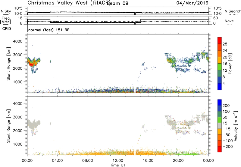Click the 20:00 time tick label
The width and height of the screenshot is (241, 167).
178,161
